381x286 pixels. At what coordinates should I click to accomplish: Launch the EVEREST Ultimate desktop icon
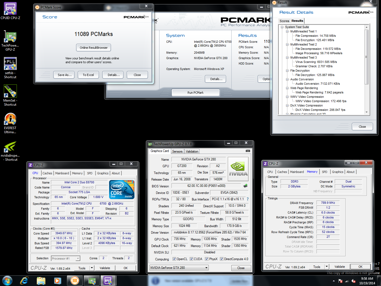(x=10, y=123)
